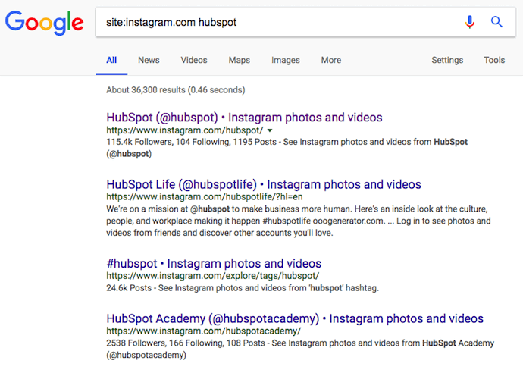Open search Tools
Viewport: 523px width, 370px height.
pyautogui.click(x=494, y=60)
